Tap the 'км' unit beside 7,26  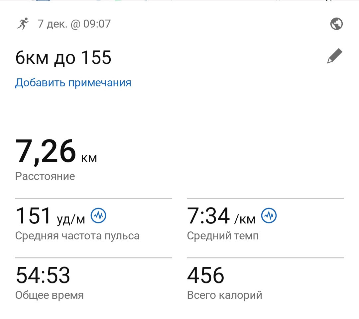[x=89, y=158]
